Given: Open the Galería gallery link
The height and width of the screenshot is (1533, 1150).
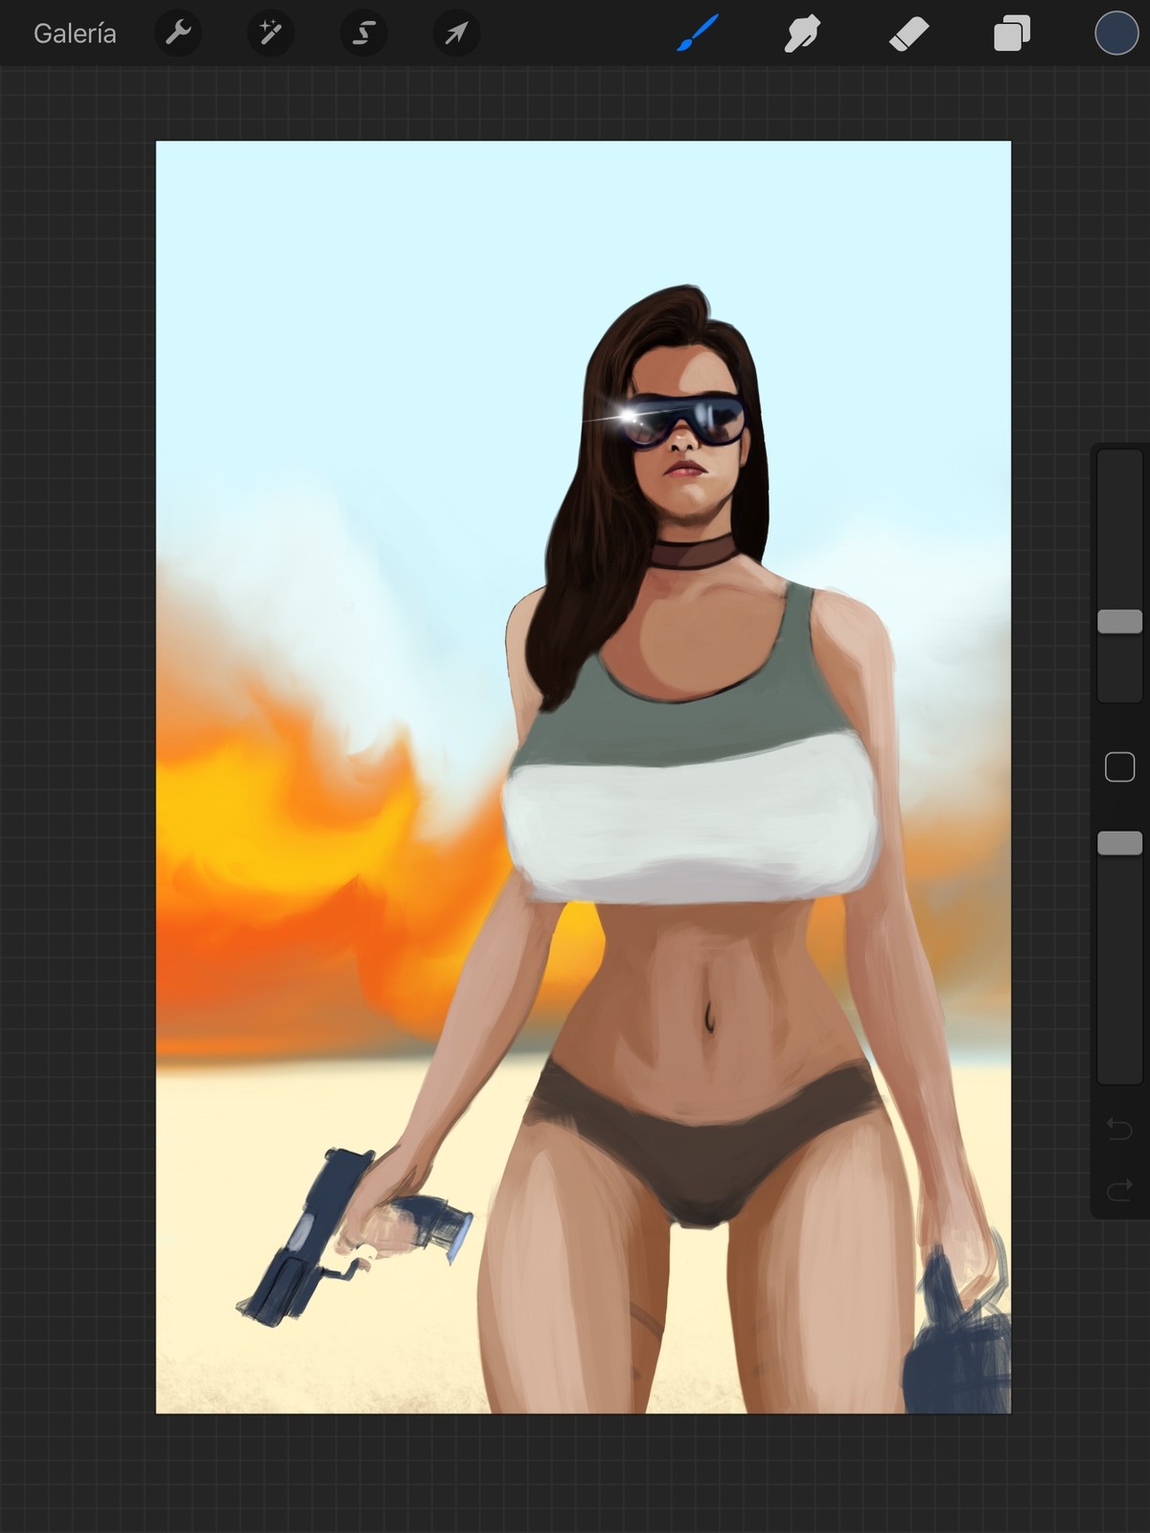Looking at the screenshot, I should 75,34.
